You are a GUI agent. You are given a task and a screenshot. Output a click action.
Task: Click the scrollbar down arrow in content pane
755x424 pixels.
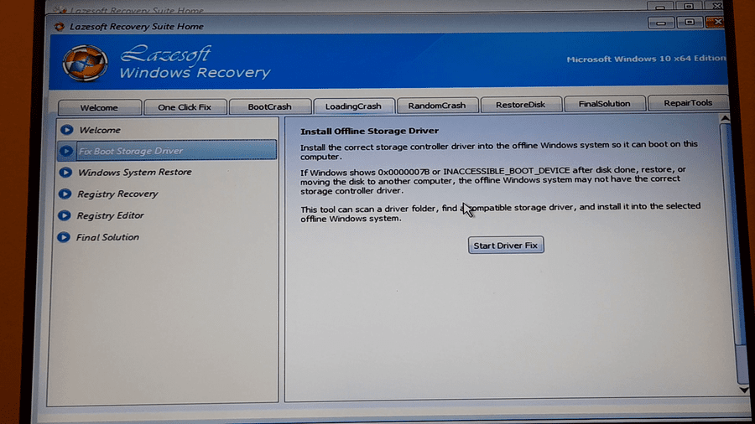coord(744,390)
